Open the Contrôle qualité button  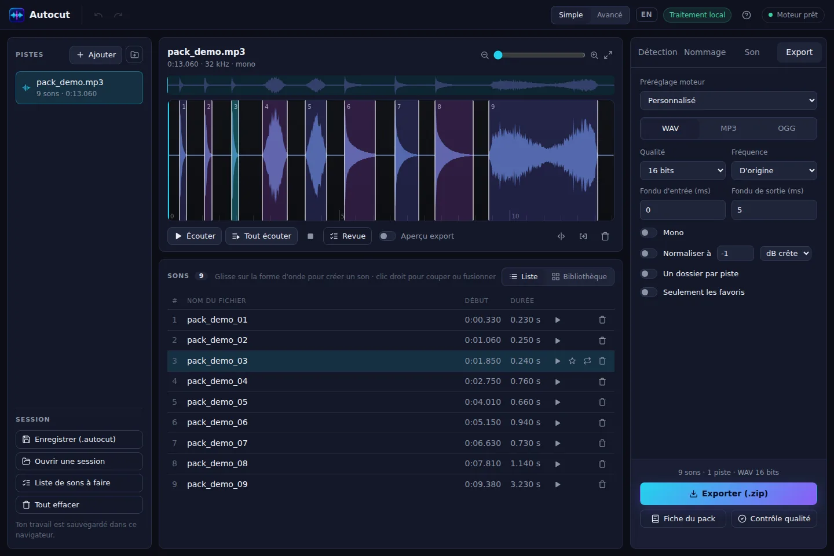pos(774,519)
